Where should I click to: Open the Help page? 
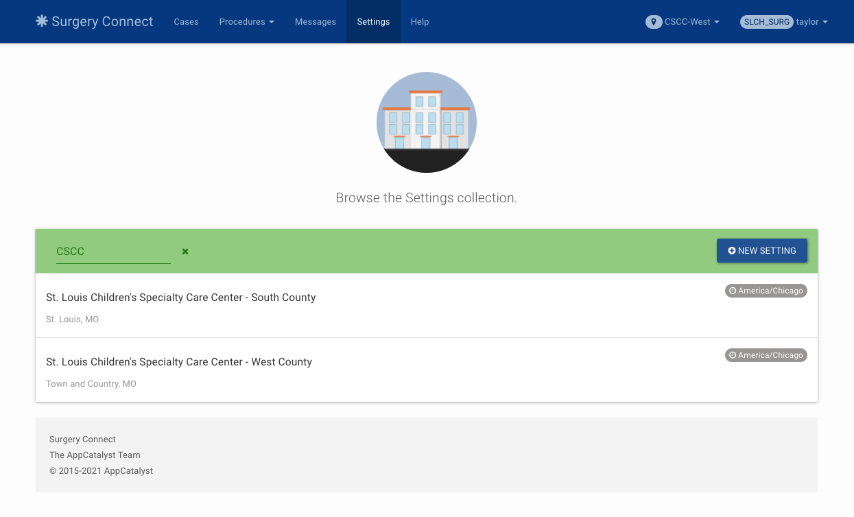pyautogui.click(x=420, y=22)
